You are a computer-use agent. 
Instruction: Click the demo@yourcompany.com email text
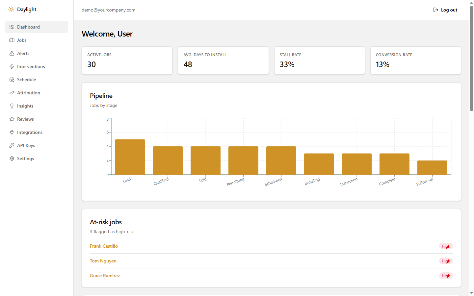tap(109, 10)
